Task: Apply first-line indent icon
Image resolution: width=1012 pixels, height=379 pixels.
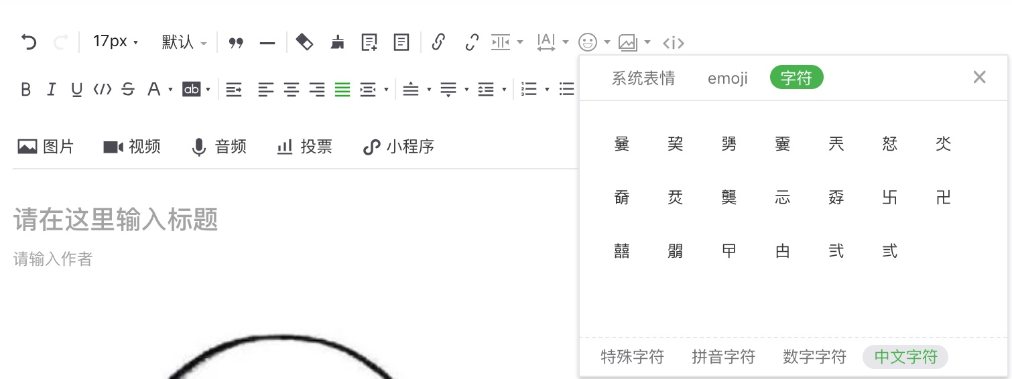Action: (233, 89)
